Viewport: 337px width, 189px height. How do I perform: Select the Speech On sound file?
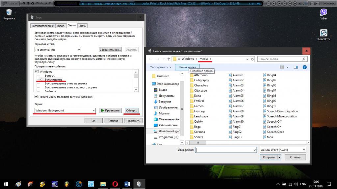pos(272,127)
